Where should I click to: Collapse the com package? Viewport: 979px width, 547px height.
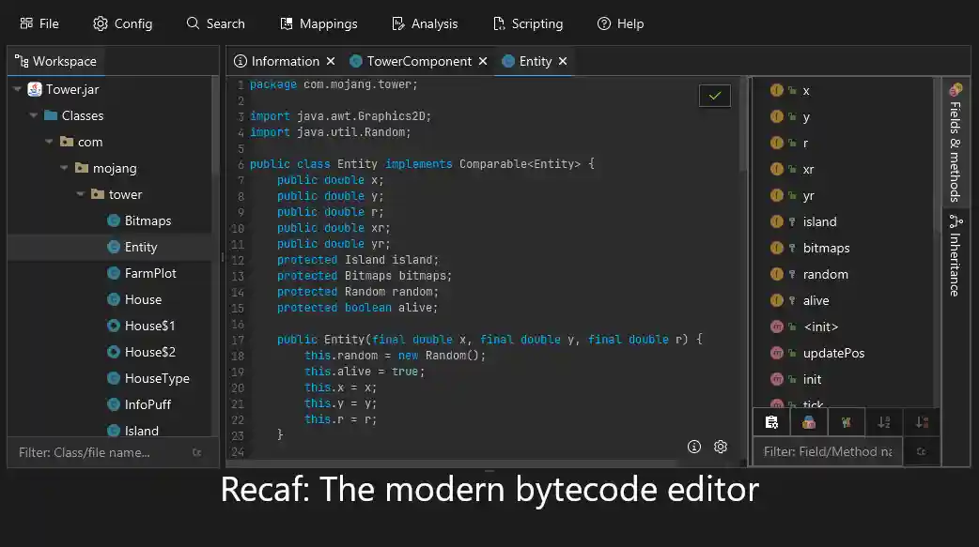coord(49,142)
